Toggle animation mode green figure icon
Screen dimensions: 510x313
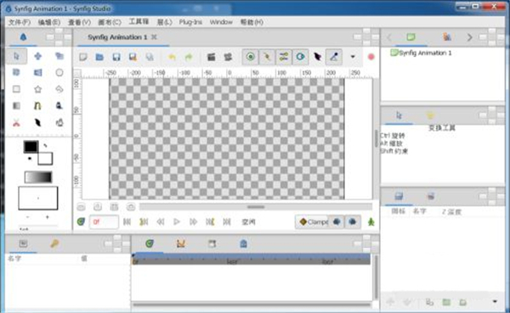(371, 221)
